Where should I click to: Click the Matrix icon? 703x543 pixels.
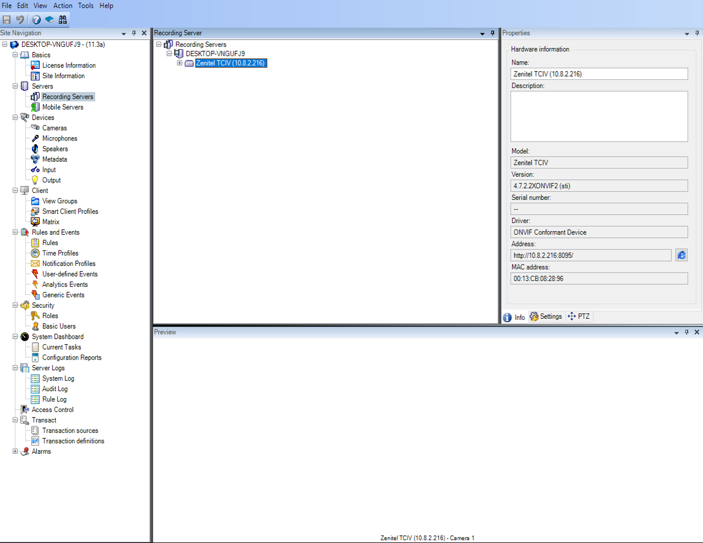pos(35,222)
